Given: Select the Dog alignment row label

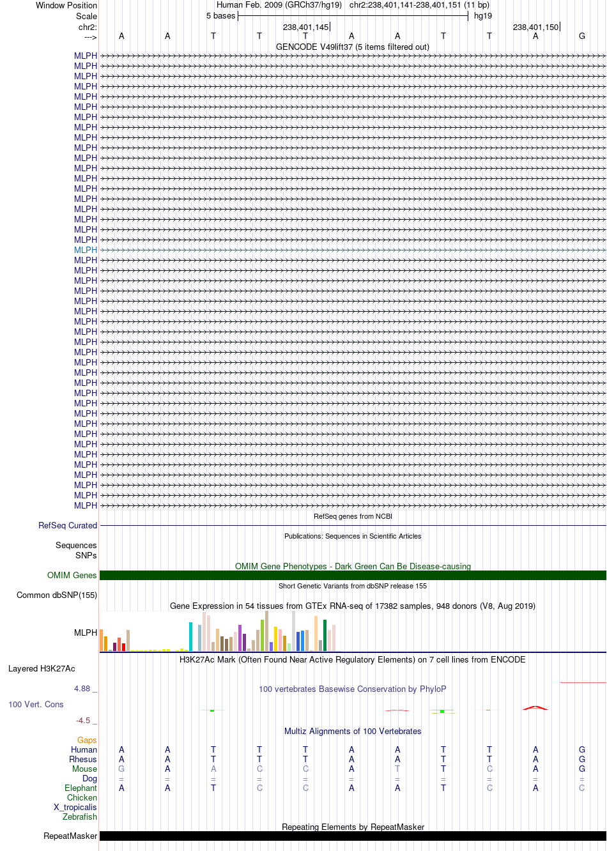Looking at the screenshot, I should click(90, 779).
